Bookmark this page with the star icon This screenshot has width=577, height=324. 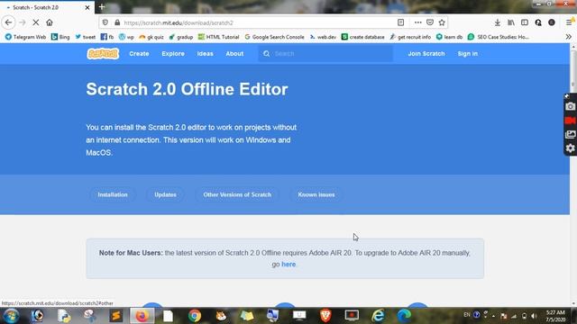point(442,22)
